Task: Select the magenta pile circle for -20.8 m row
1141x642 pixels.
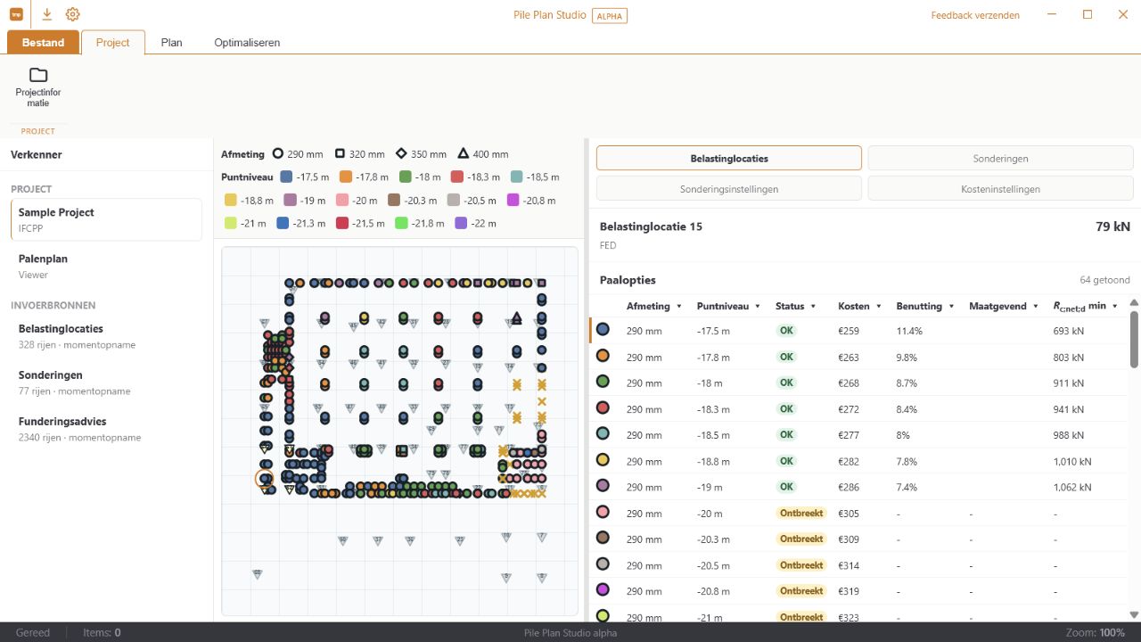Action: click(603, 590)
